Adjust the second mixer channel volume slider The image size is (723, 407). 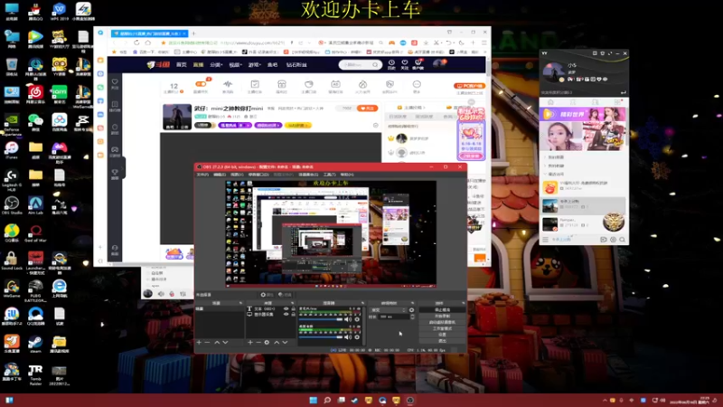[321, 336]
